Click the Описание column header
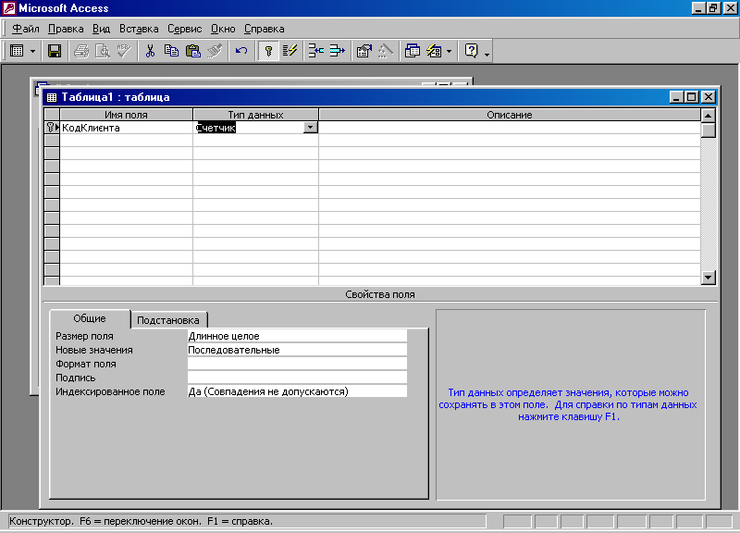Image resolution: width=740 pixels, height=533 pixels. [510, 115]
